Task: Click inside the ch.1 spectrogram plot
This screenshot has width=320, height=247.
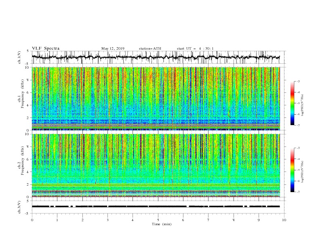Action: (x=156, y=98)
